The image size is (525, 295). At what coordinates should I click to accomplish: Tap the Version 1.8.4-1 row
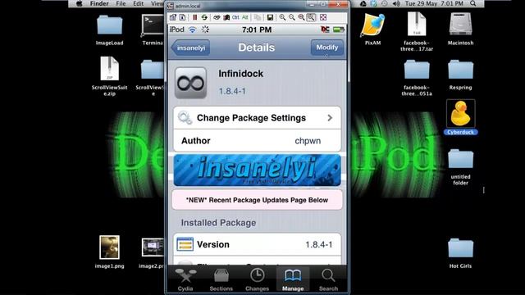tap(257, 244)
